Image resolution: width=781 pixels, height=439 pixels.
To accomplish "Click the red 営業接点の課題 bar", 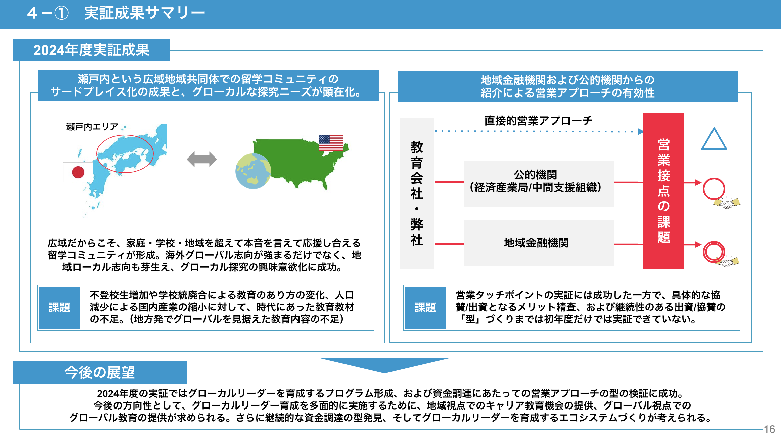I will tap(663, 191).
